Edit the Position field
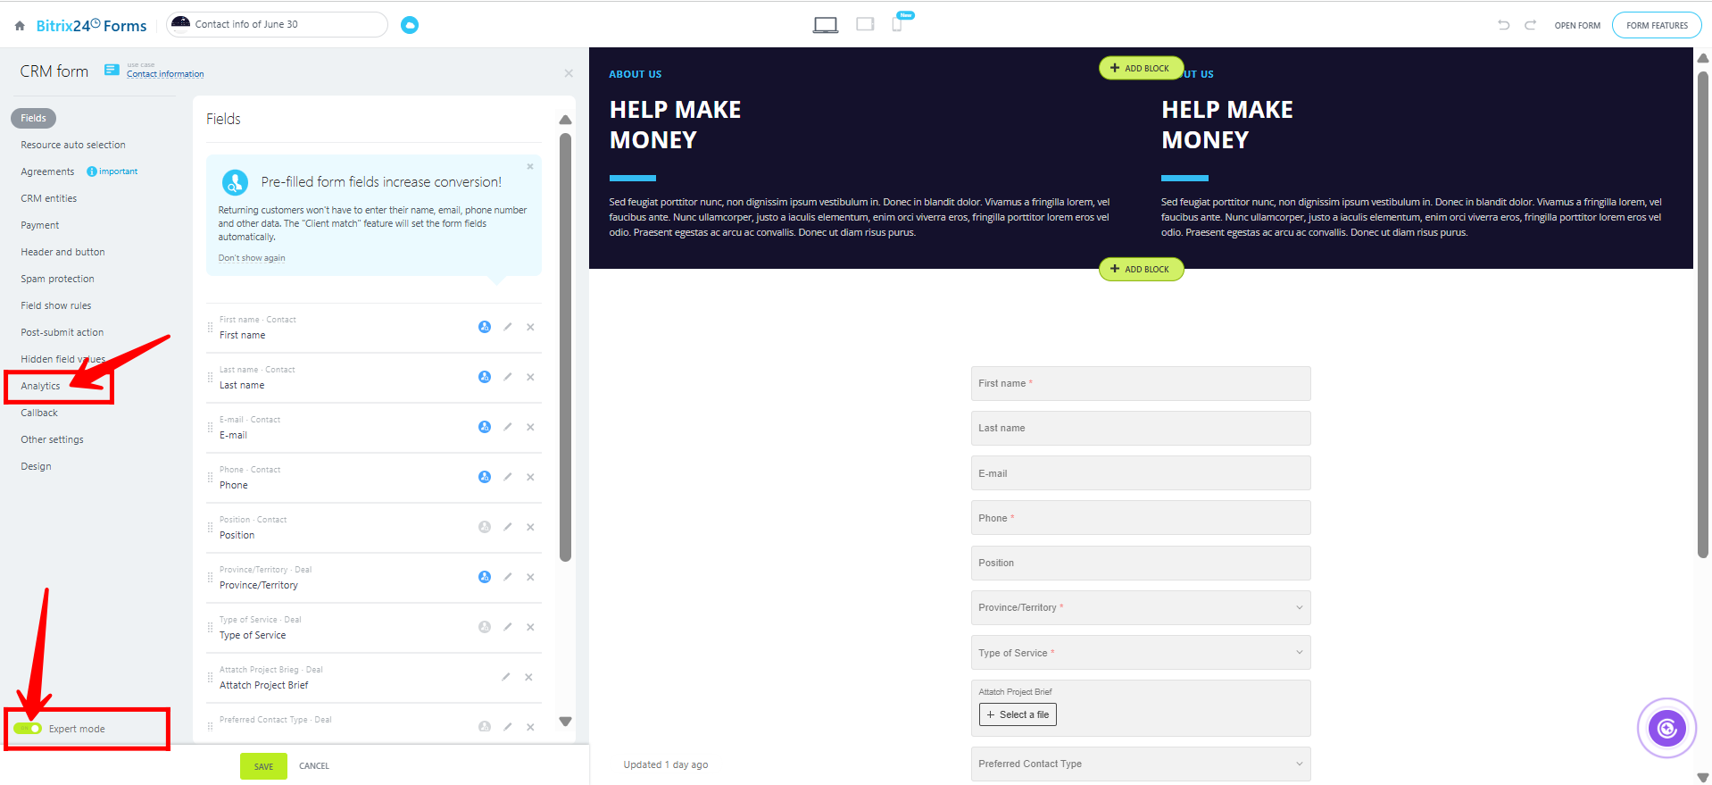Screen dimensions: 1712x785 point(507,527)
